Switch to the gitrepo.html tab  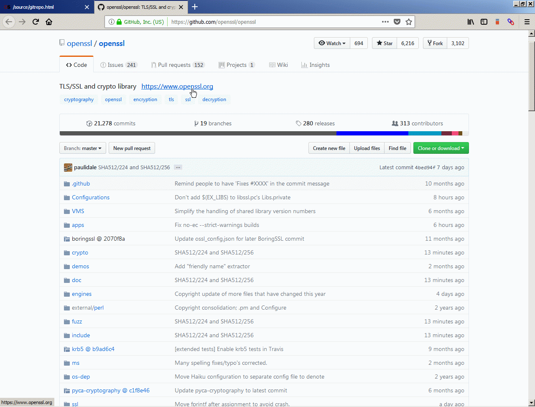coord(46,7)
